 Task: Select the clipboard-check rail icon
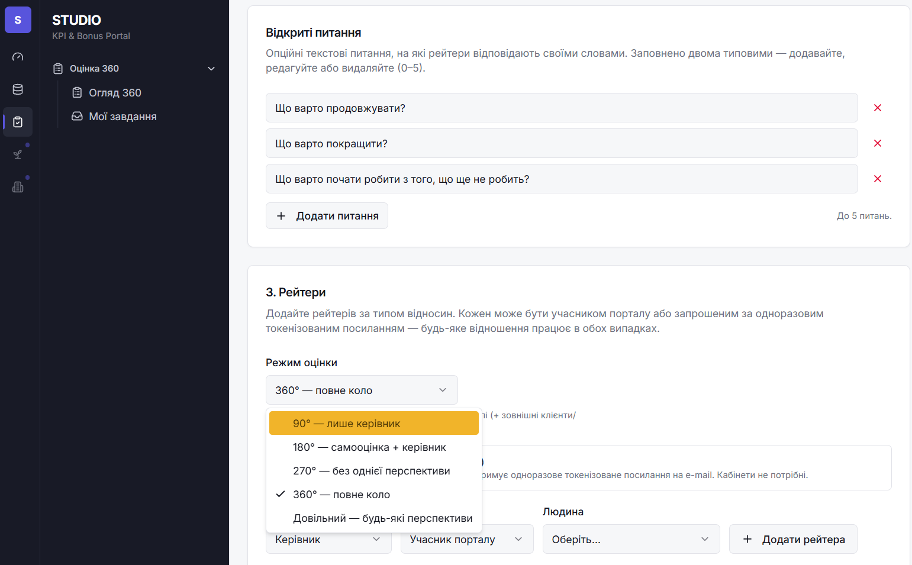pos(18,122)
